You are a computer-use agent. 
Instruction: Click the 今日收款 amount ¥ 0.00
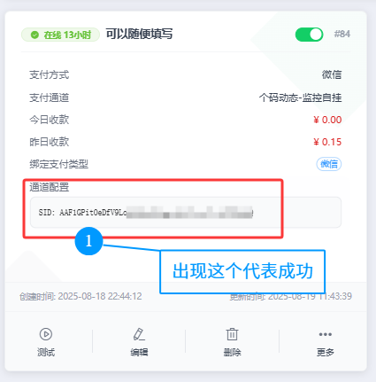click(327, 120)
